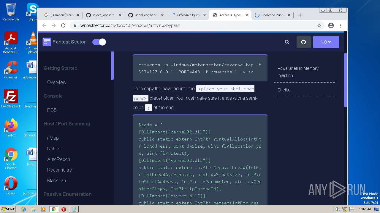The image size is (380, 213).
Task: Click the sidebar scrollbar thumb
Action: click(x=112, y=66)
